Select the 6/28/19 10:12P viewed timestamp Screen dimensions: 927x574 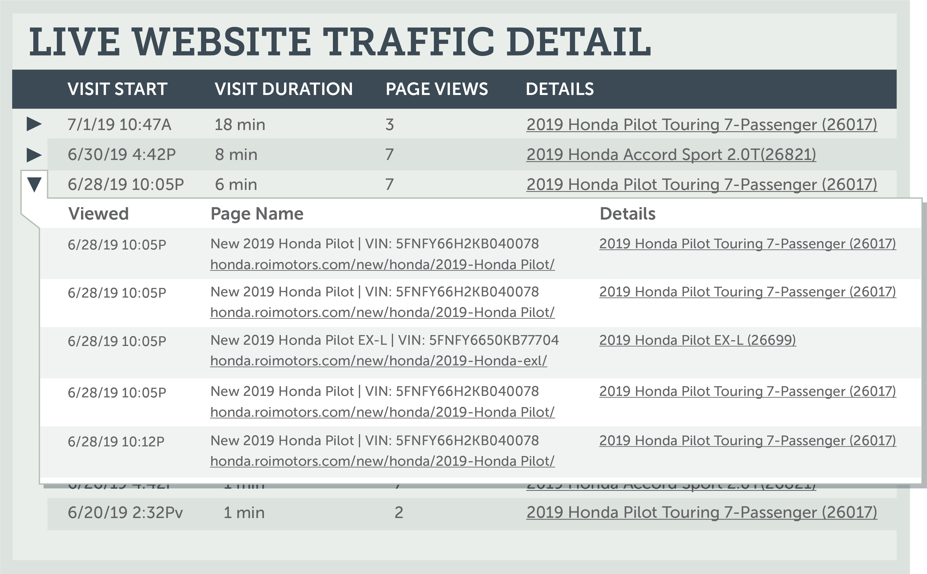pos(116,442)
